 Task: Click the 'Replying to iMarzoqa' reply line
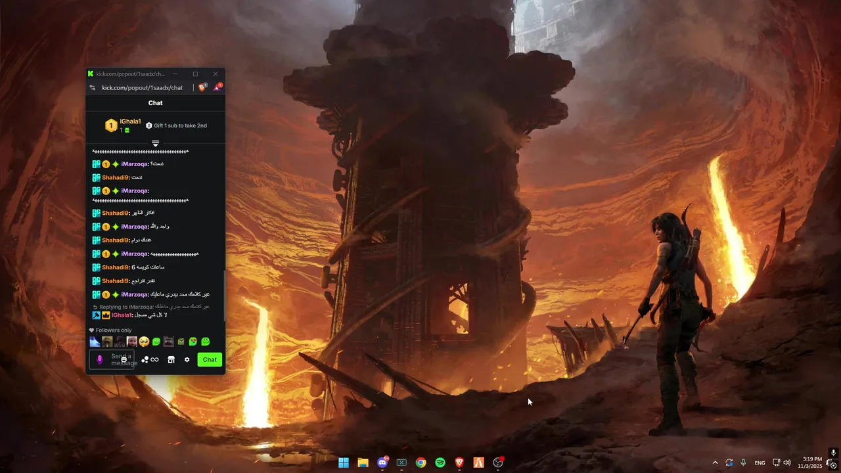pos(151,307)
